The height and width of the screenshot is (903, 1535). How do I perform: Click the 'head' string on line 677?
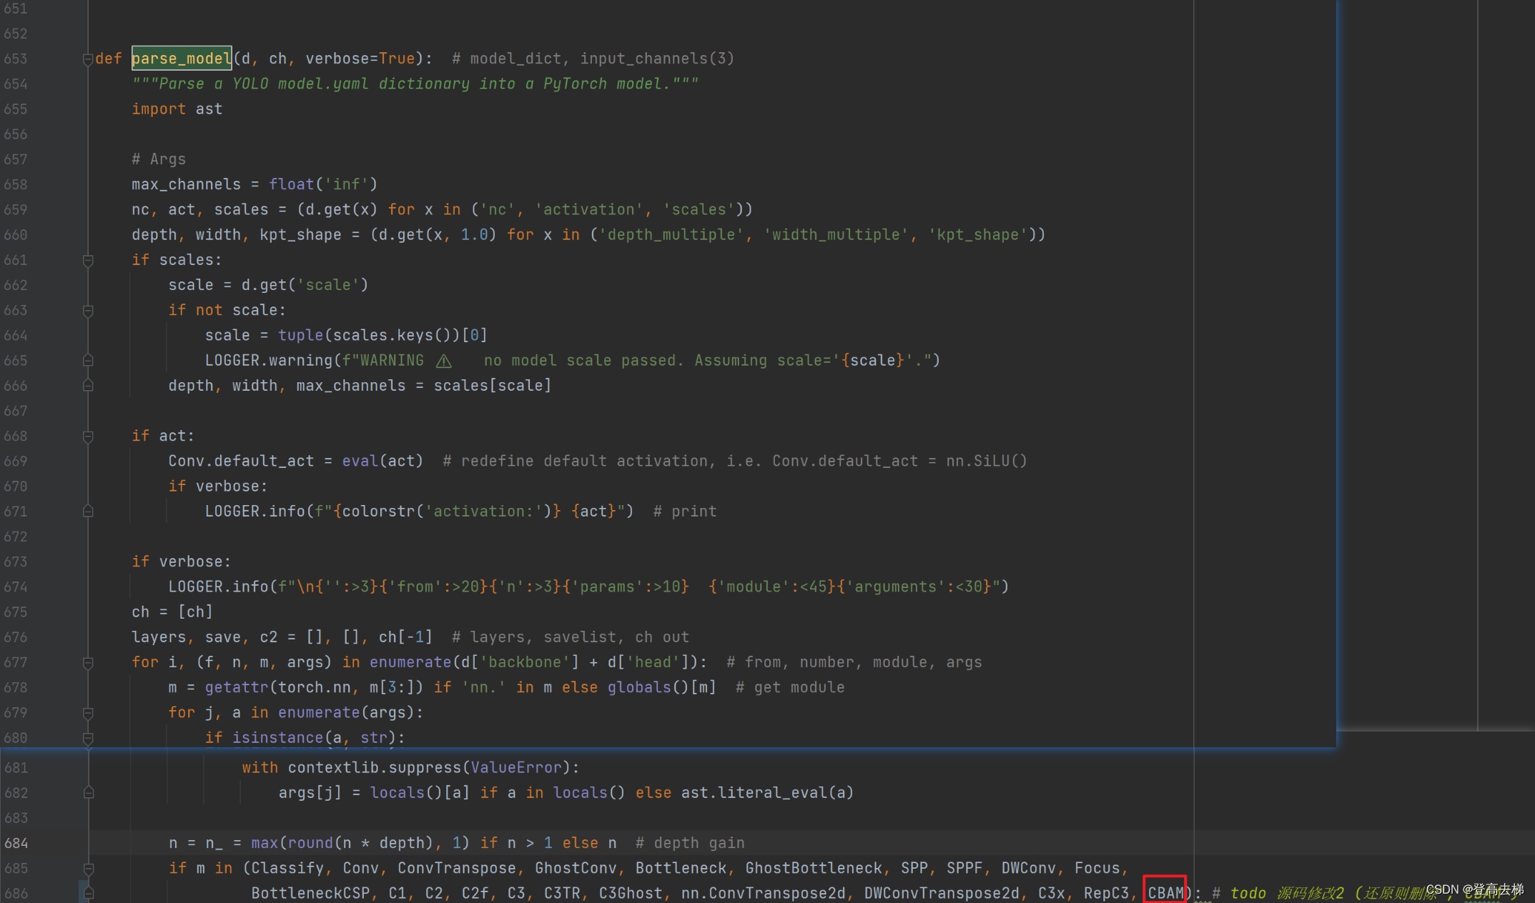(x=653, y=662)
